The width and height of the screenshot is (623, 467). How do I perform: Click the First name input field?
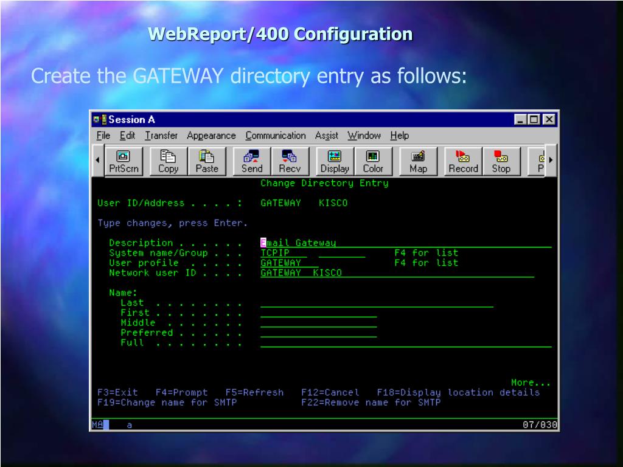tap(319, 313)
